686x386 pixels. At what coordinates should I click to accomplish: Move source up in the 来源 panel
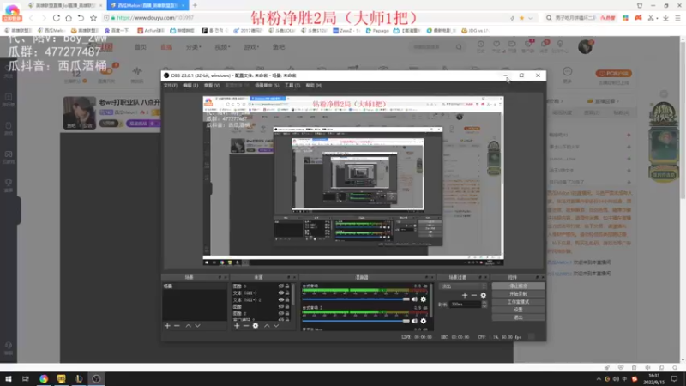point(267,326)
